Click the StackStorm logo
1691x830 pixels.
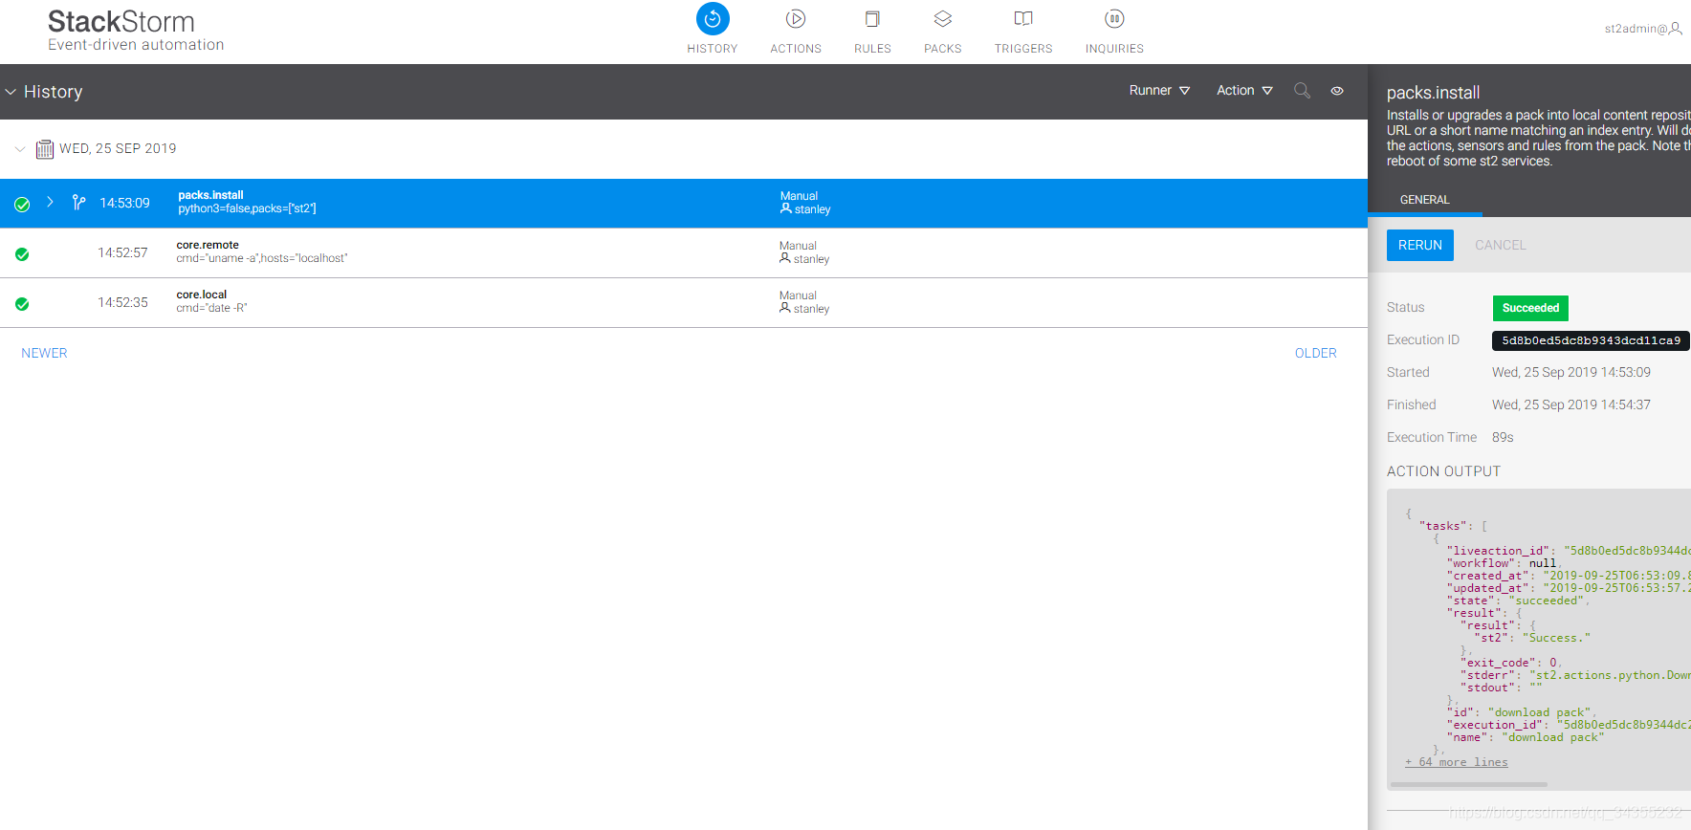(x=135, y=31)
